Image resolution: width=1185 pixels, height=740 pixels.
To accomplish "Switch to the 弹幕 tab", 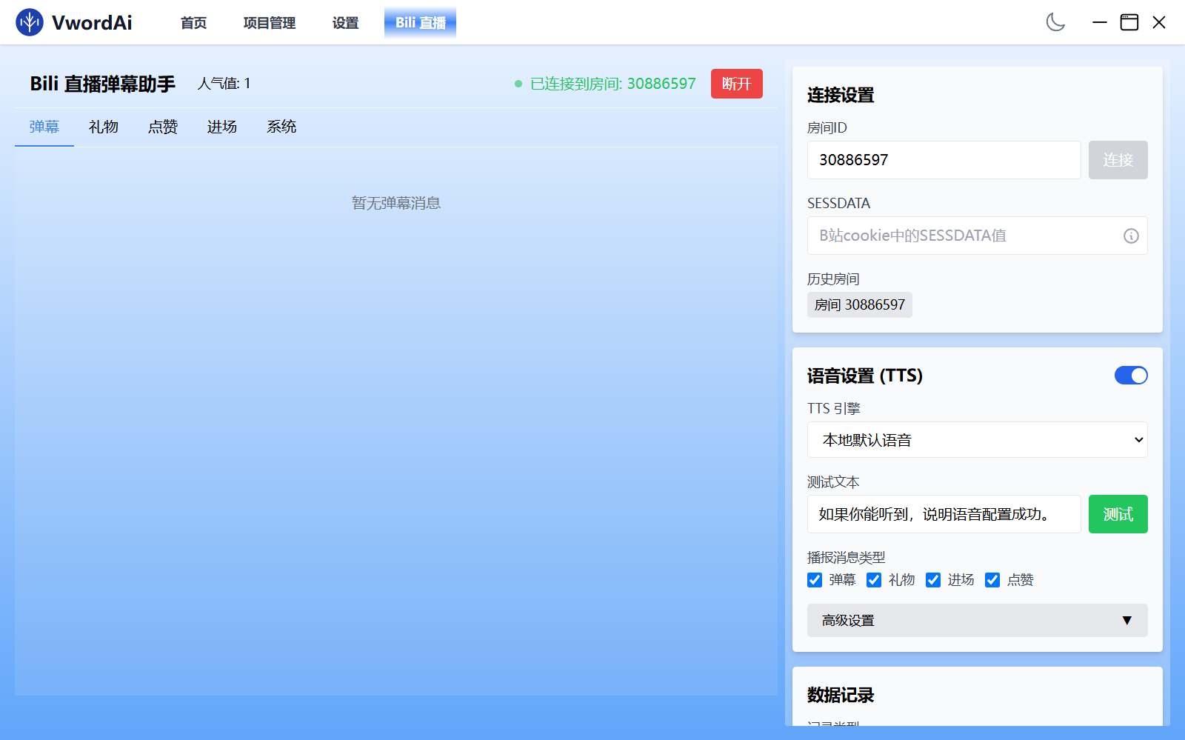I will coord(44,127).
